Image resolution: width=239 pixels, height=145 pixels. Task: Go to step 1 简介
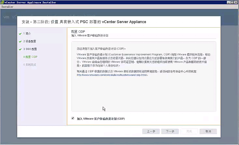tap(27, 33)
